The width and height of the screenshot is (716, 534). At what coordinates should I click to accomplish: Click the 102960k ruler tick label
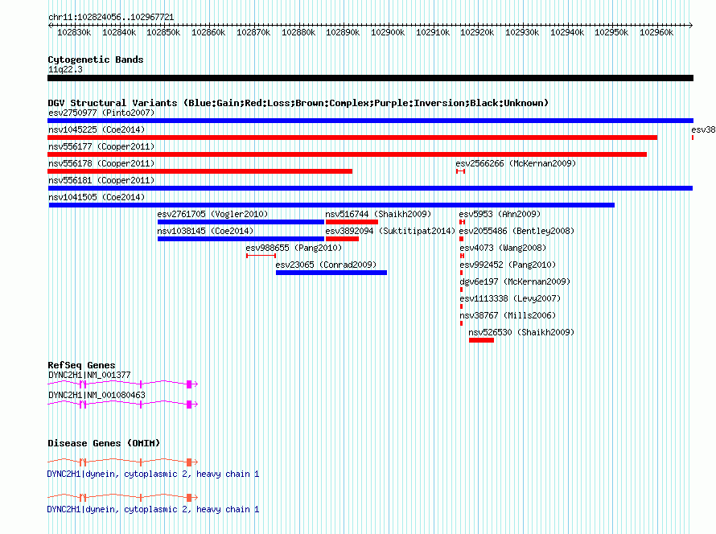[x=656, y=33]
